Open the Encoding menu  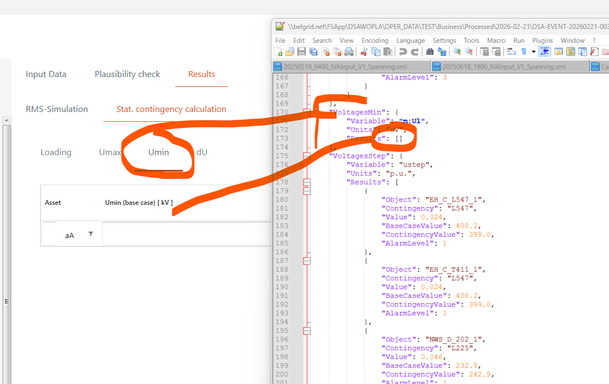point(375,40)
